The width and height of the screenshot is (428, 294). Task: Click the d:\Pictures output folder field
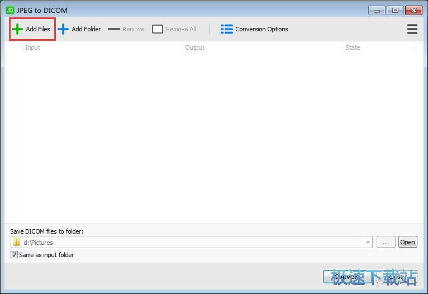(x=191, y=243)
